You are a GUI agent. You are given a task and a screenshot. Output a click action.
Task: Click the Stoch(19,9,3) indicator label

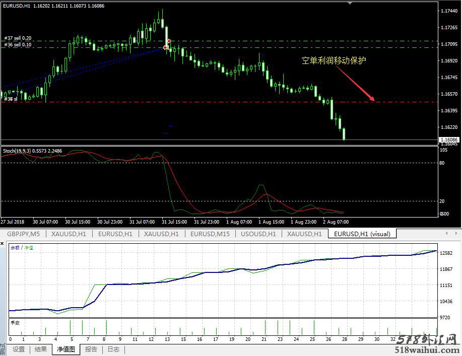click(32, 151)
